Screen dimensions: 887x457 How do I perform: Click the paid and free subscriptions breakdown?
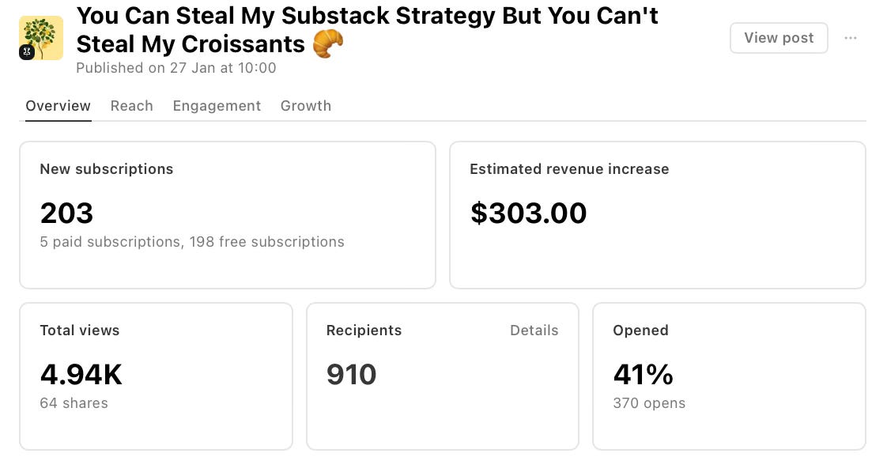click(192, 242)
